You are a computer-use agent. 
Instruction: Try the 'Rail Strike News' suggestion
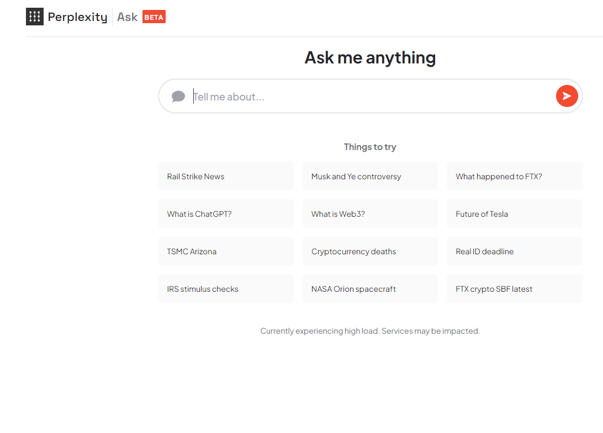[226, 176]
